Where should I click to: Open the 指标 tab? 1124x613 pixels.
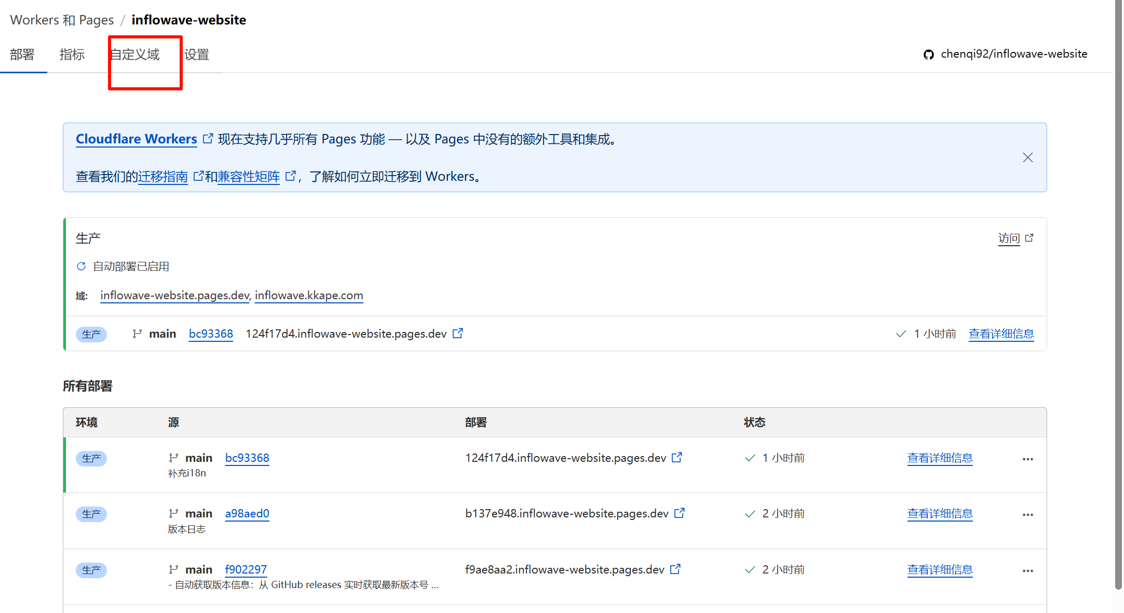72,55
